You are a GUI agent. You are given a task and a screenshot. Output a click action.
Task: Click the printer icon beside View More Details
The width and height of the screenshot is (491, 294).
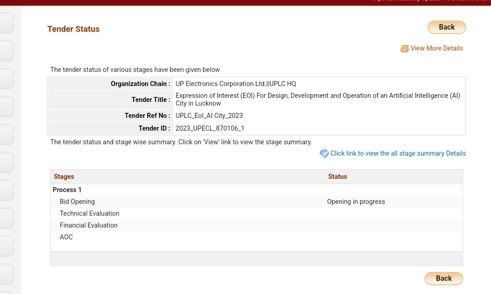coord(405,49)
